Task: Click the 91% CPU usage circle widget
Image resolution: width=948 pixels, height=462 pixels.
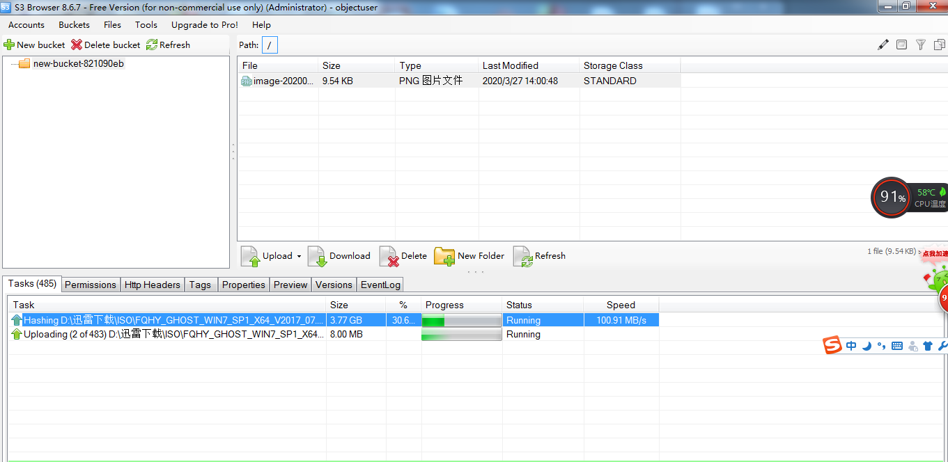Action: [892, 198]
